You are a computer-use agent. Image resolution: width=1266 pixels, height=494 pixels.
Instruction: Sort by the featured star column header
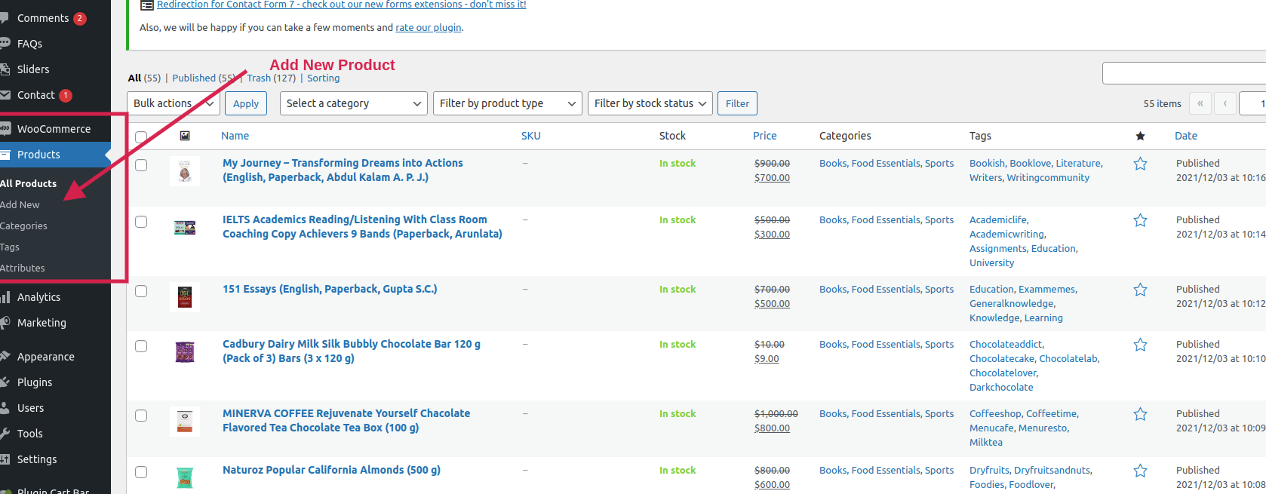point(1140,136)
